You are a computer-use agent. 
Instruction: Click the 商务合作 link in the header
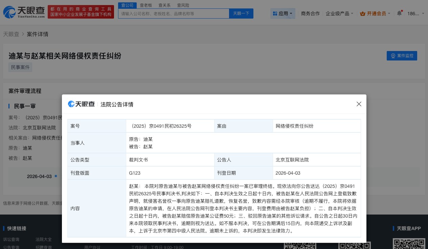310,14
